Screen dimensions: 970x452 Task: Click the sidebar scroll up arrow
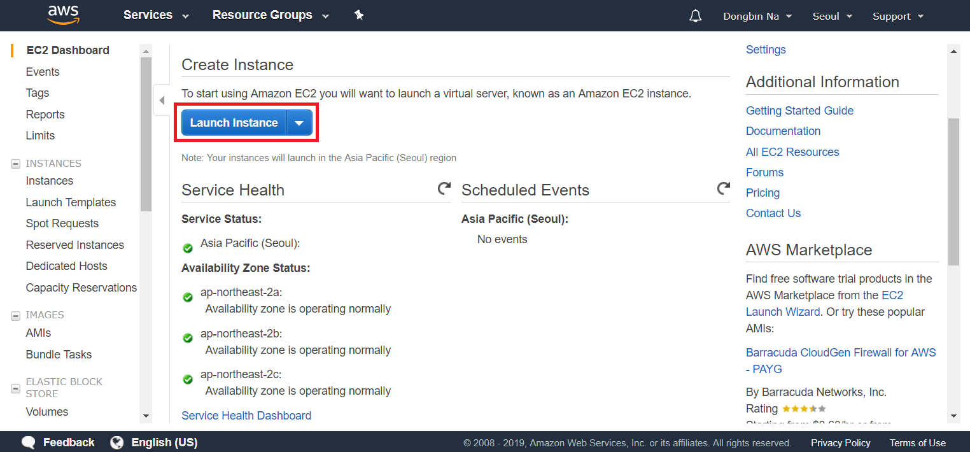[146, 51]
